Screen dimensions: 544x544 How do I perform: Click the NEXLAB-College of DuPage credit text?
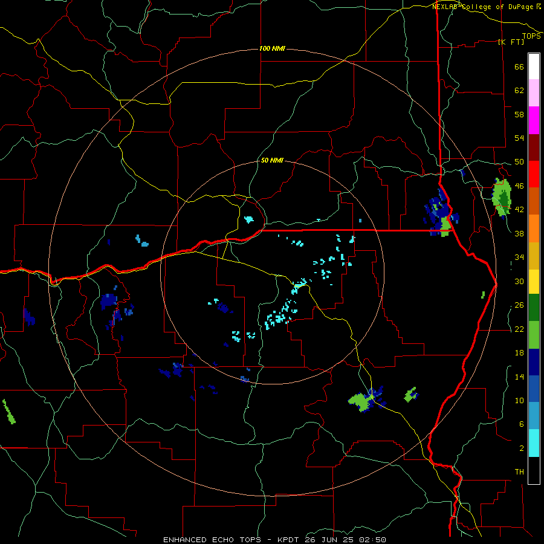(483, 7)
